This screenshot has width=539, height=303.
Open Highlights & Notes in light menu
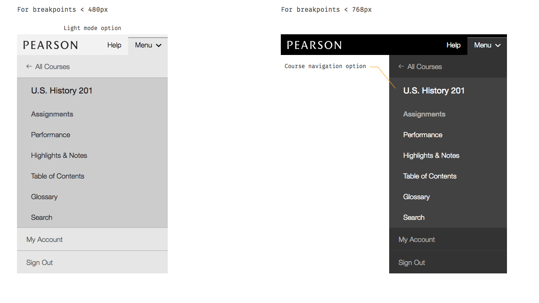[x=59, y=155]
